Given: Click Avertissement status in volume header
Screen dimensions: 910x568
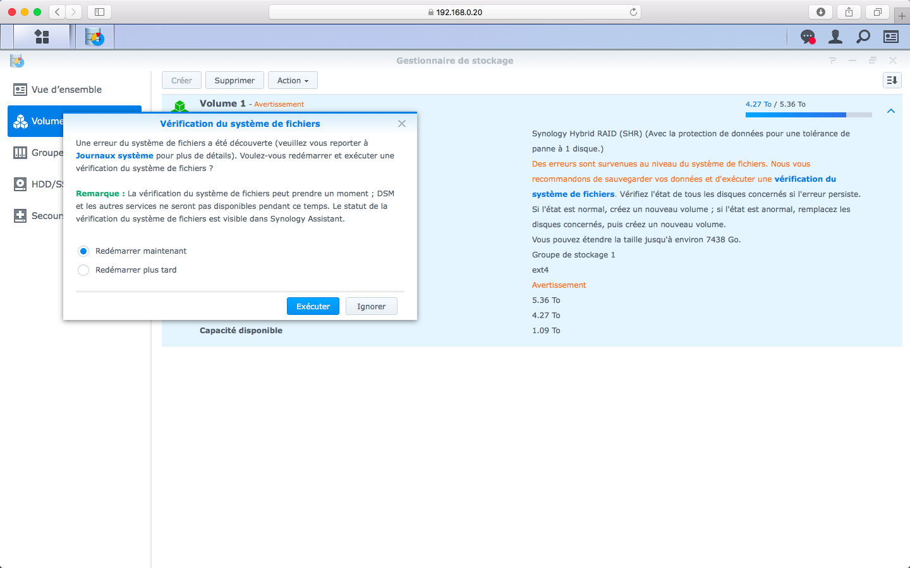Looking at the screenshot, I should [x=279, y=104].
